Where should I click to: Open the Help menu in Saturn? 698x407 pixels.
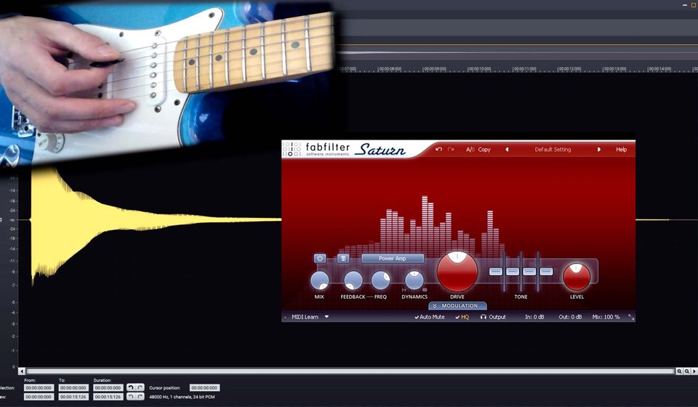pos(622,150)
